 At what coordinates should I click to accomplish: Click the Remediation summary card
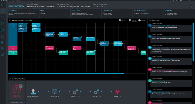point(117,14)
